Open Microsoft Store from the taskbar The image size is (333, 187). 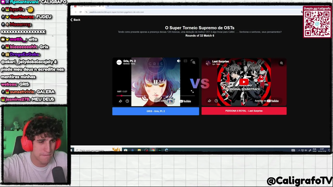126,150
